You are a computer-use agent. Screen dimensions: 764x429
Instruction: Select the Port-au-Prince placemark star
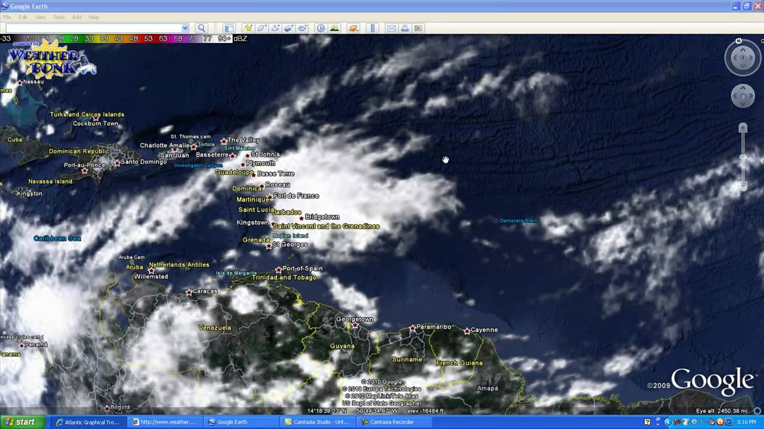click(x=84, y=171)
